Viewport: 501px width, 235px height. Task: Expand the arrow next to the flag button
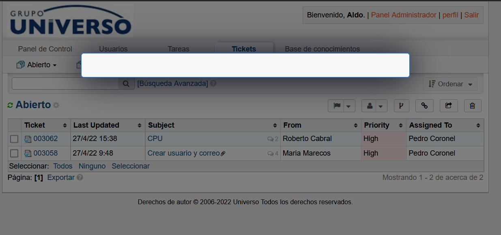click(x=349, y=106)
